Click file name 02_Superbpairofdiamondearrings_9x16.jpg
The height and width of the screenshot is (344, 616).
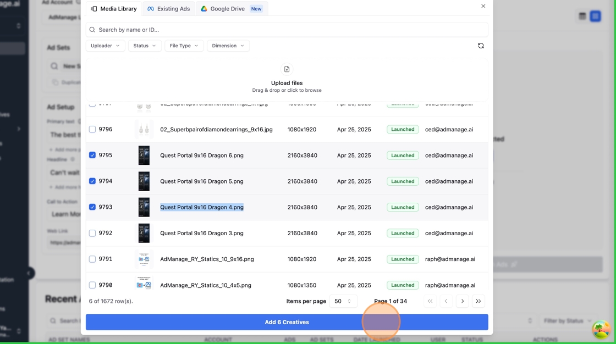[216, 129]
